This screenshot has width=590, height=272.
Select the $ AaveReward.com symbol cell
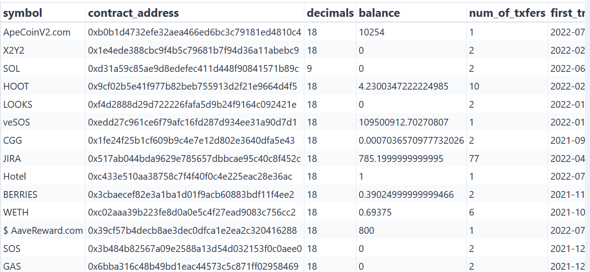coord(43,231)
